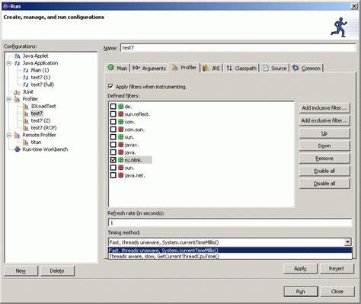Switch to the Arguments tab

(x=149, y=68)
